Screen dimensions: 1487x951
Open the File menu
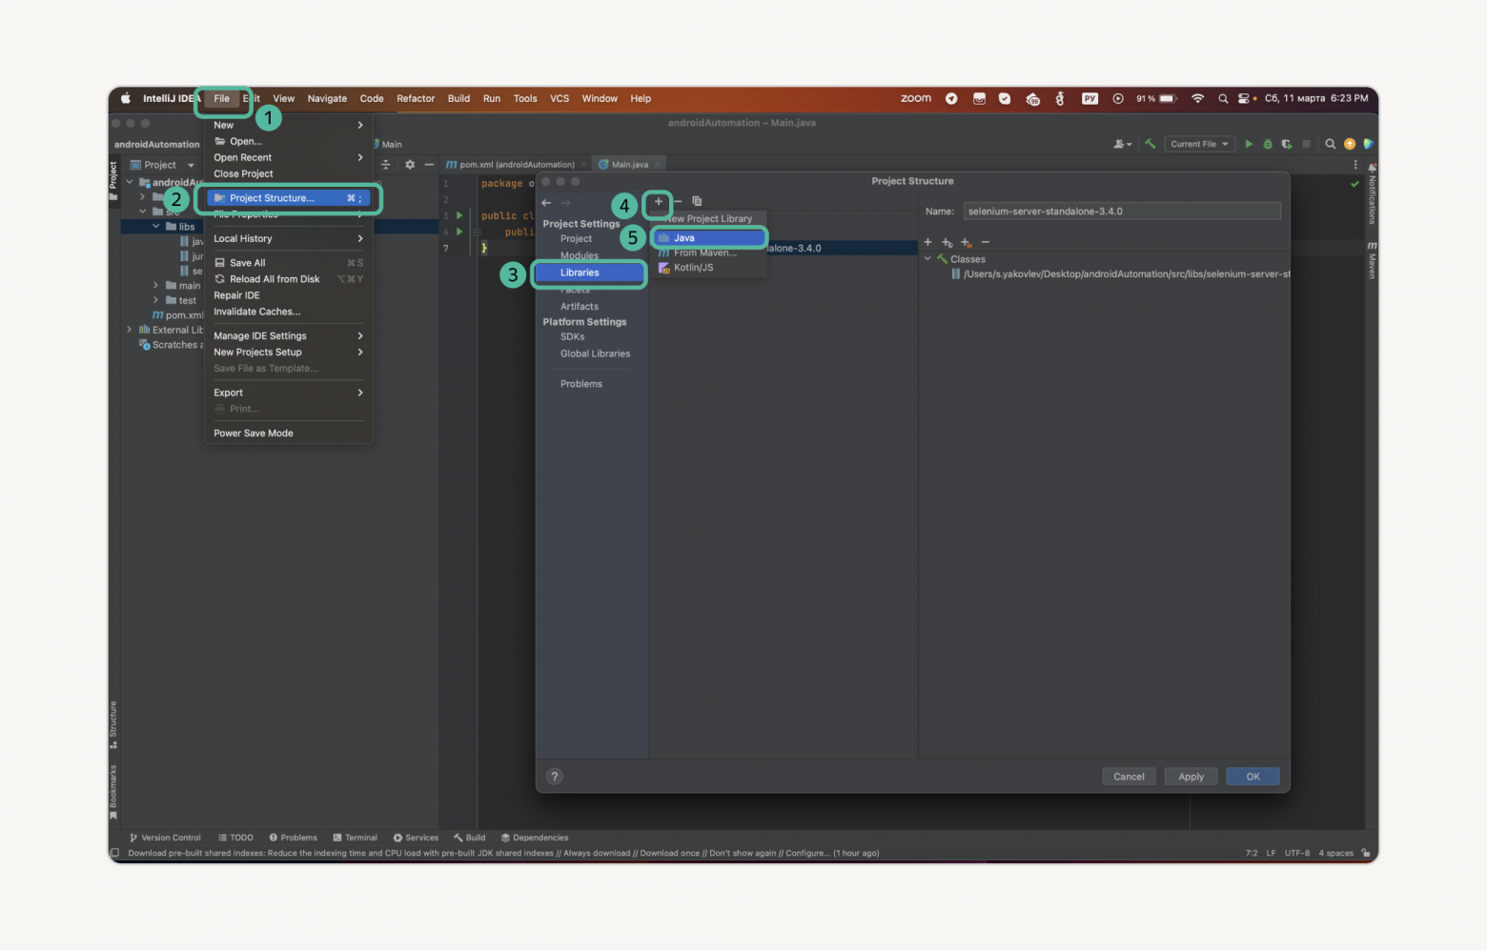tap(222, 98)
